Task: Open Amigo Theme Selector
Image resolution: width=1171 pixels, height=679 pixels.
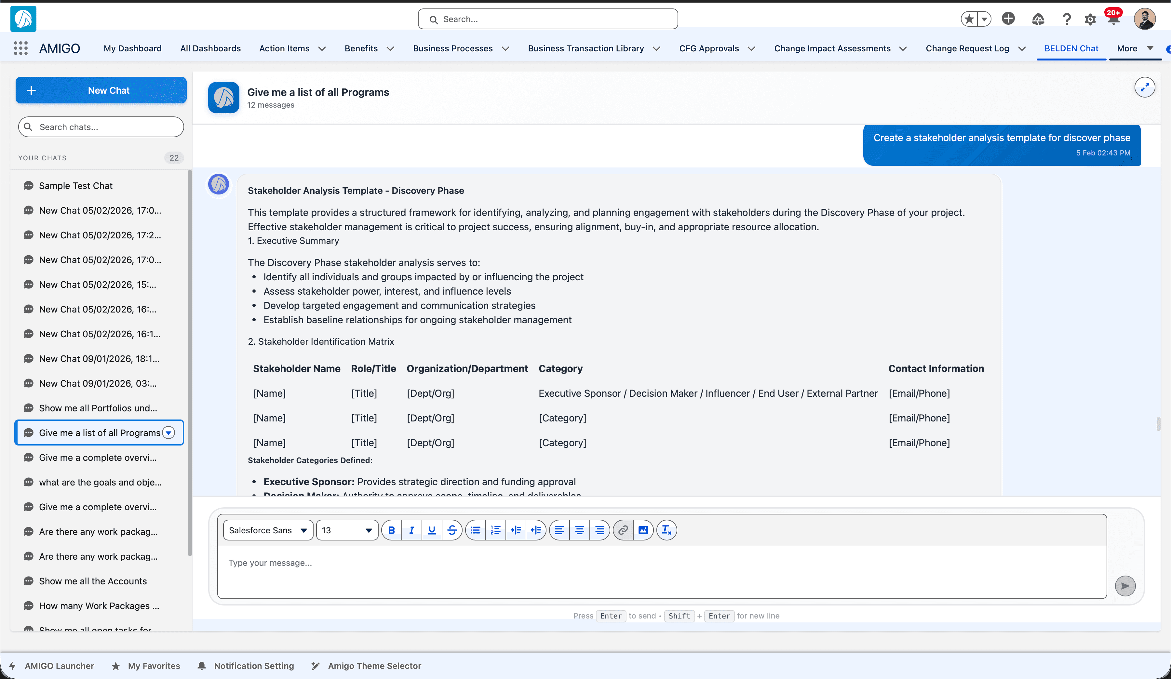Action: [366, 666]
